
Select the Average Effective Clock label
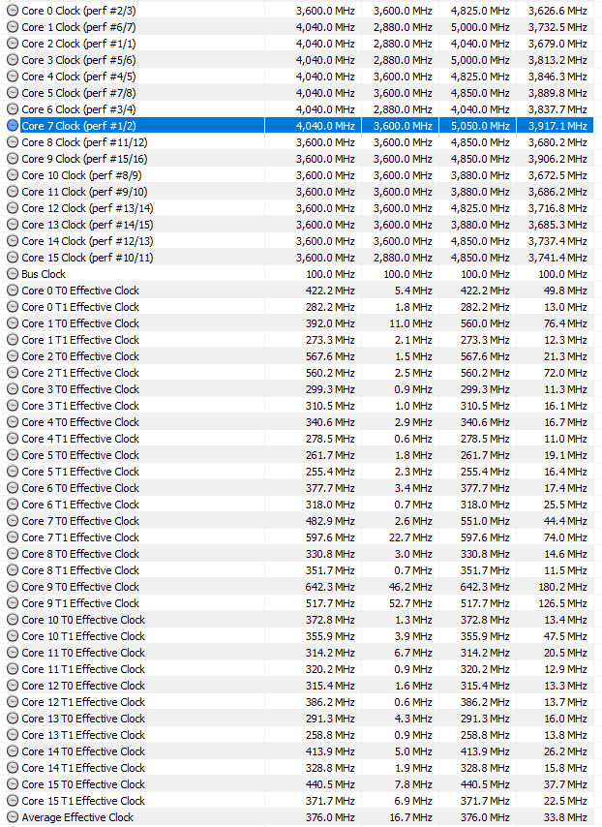click(x=77, y=817)
